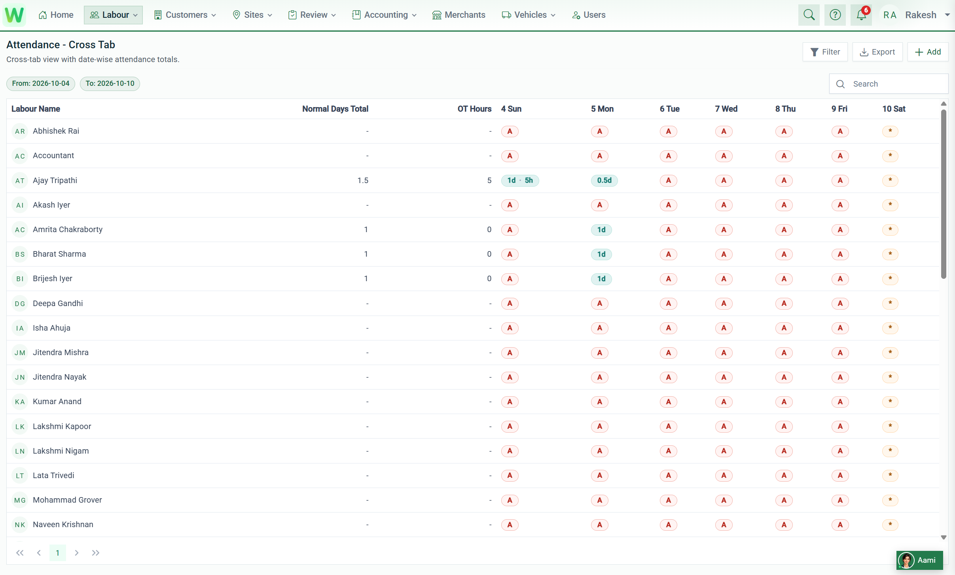Click the From: 2026-10-04 filter chip
The width and height of the screenshot is (955, 575).
pyautogui.click(x=41, y=83)
